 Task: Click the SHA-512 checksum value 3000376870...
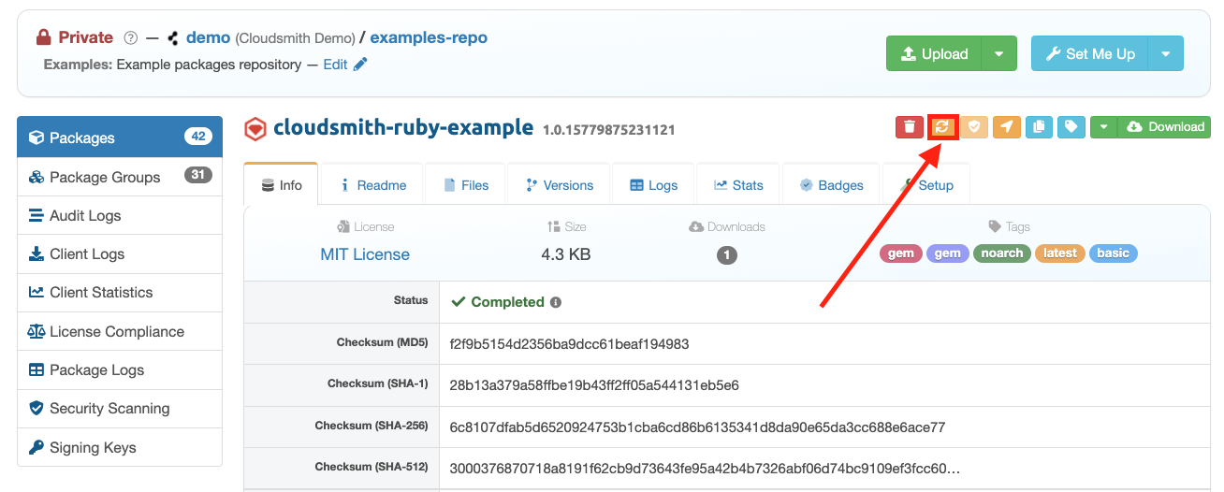(705, 468)
